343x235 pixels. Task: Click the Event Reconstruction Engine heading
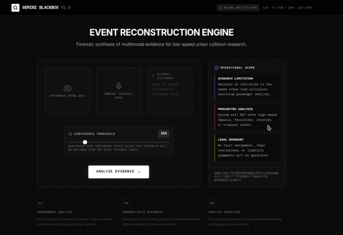pos(161,33)
